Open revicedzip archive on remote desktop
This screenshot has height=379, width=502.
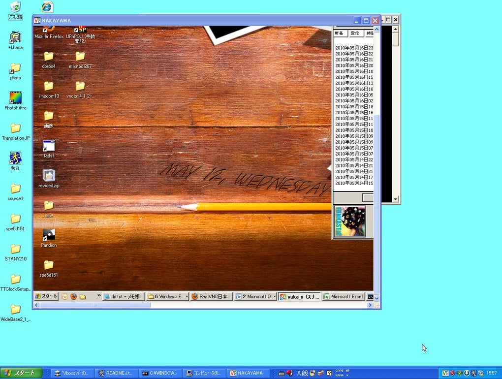tap(49, 175)
